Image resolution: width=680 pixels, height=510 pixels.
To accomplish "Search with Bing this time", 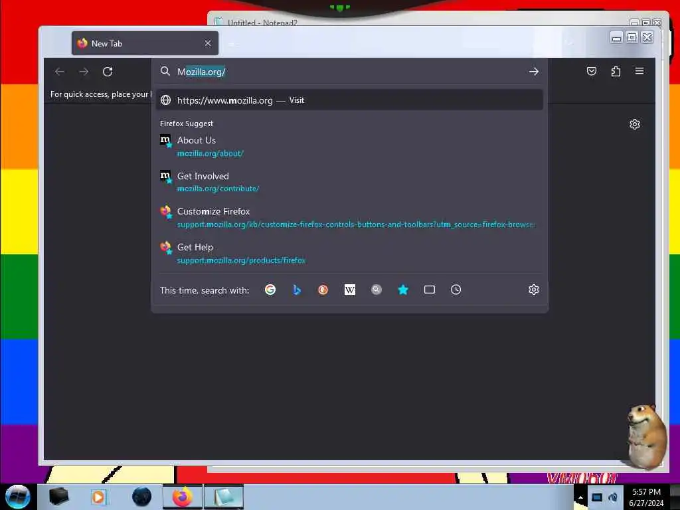I will pos(297,290).
